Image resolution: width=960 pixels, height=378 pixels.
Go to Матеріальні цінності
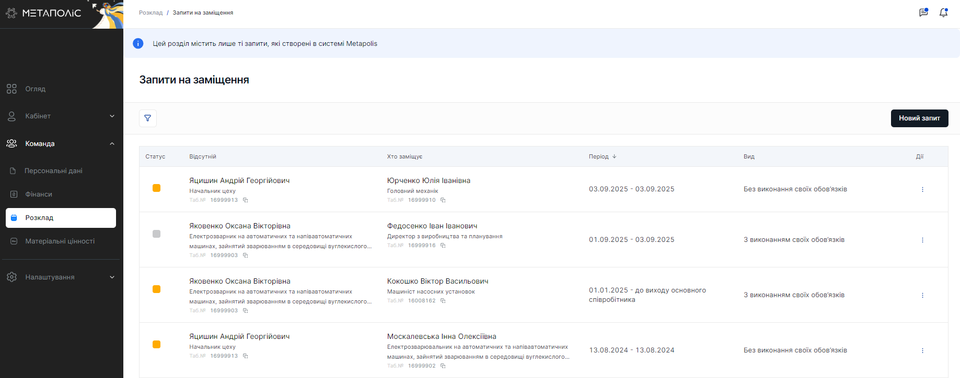pos(61,241)
